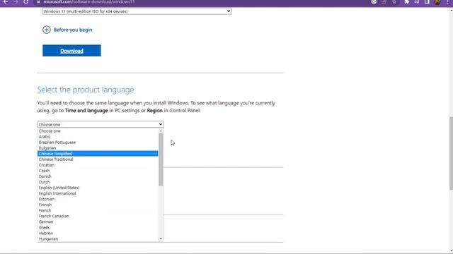The width and height of the screenshot is (453, 254).
Task: Pick Danish from the language options
Action: pos(98,176)
